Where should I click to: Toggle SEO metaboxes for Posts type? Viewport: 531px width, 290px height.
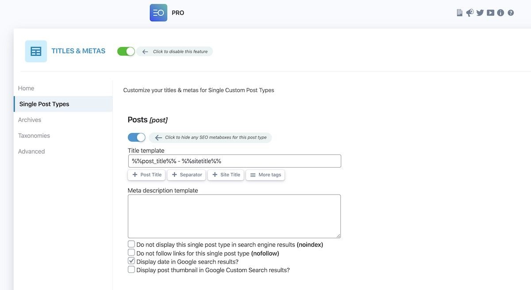click(136, 137)
